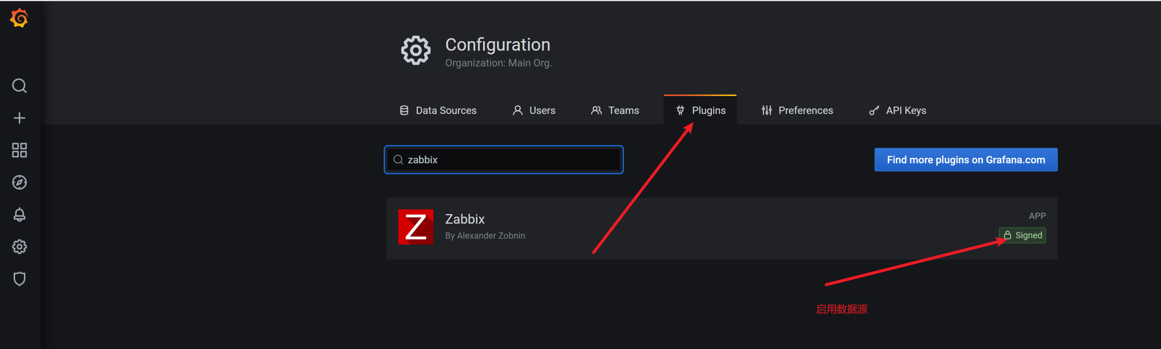Open the API Keys tab
This screenshot has height=349, width=1161.
click(898, 110)
